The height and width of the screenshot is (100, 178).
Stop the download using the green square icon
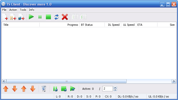[x=48, y=17]
